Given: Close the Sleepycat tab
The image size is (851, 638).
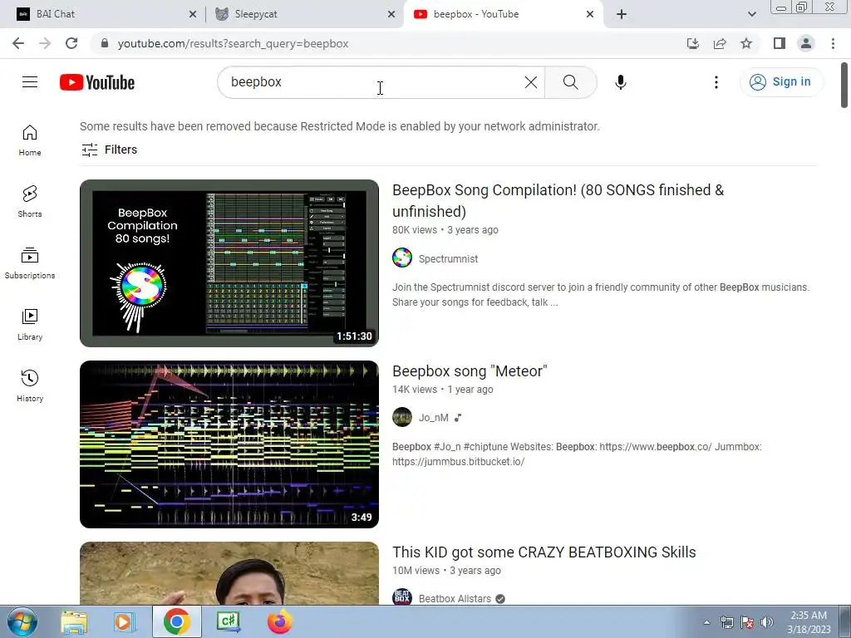Looking at the screenshot, I should (x=391, y=15).
